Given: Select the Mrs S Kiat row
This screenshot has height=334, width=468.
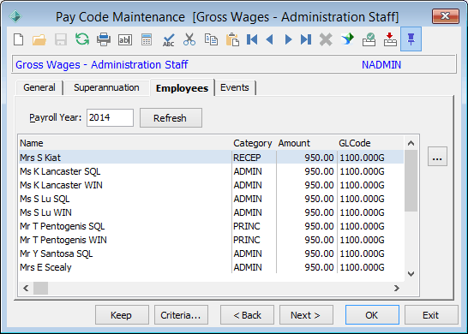Looking at the screenshot, I should pos(211,158).
